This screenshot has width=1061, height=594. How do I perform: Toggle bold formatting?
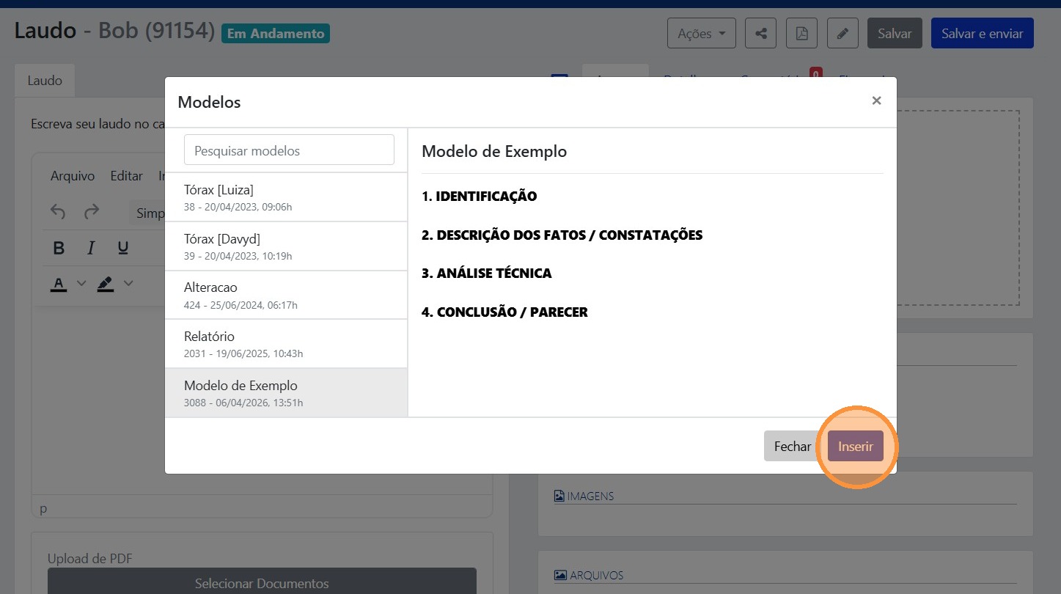pyautogui.click(x=59, y=248)
